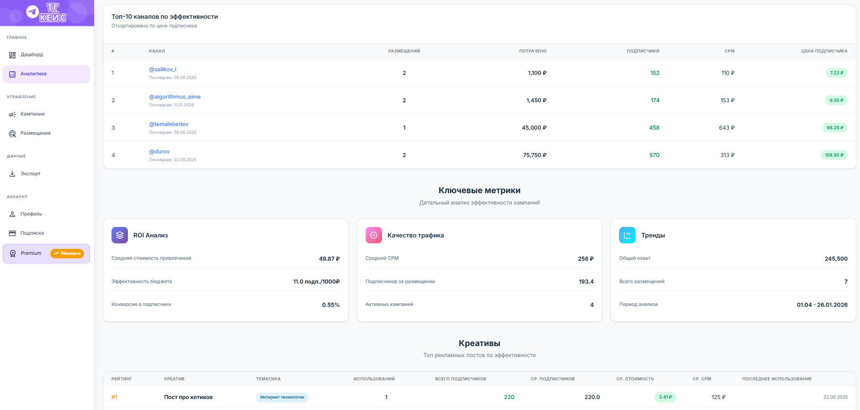
Task: Click the Дашборд grid icon
Action: coord(12,55)
